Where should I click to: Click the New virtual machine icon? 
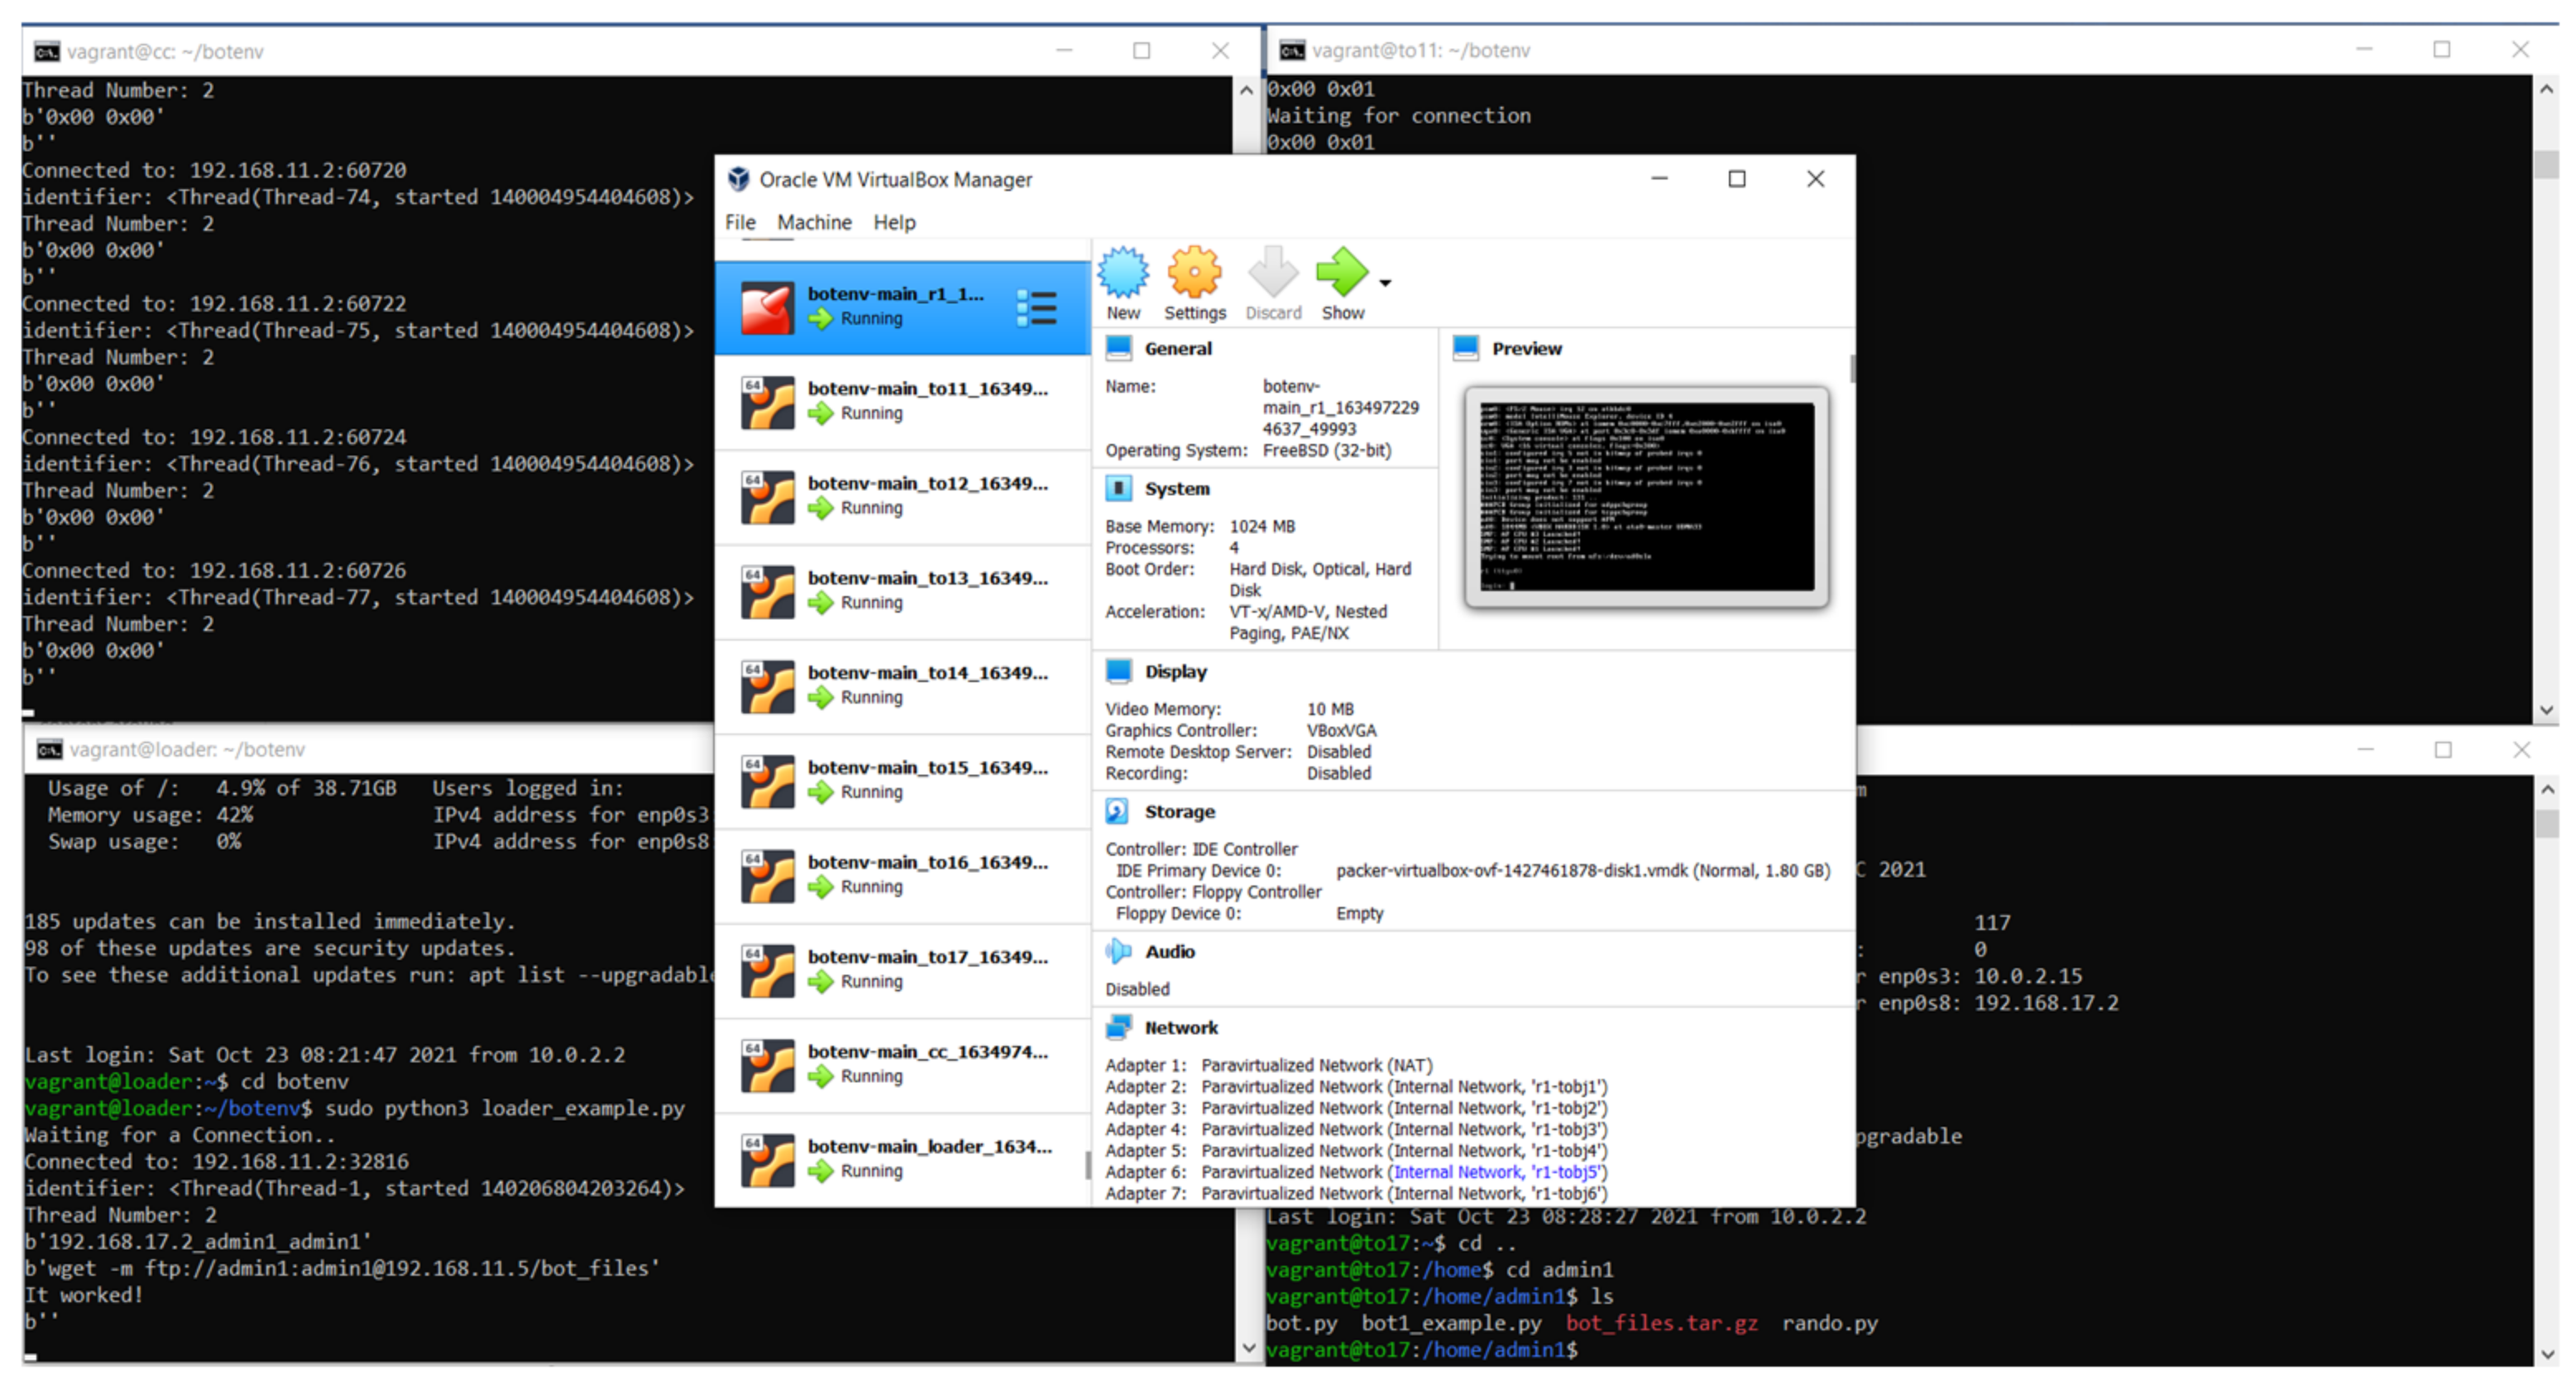[x=1123, y=273]
